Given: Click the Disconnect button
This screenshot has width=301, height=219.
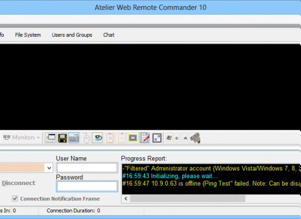Looking at the screenshot, I should tap(19, 183).
